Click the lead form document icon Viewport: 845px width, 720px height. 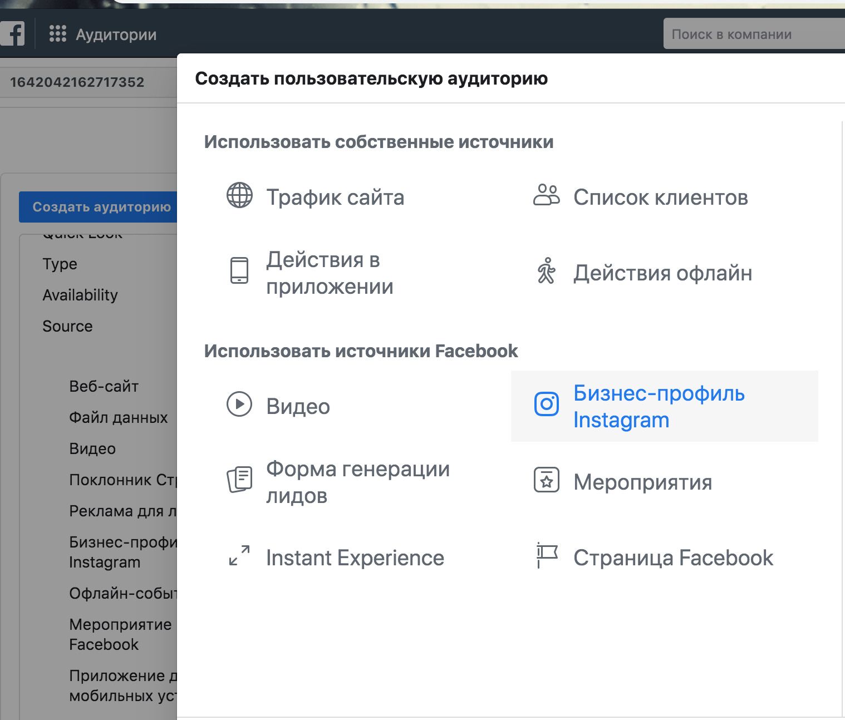coord(239,480)
